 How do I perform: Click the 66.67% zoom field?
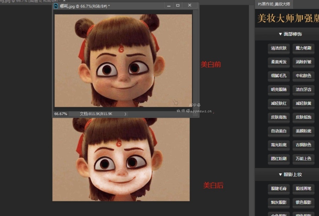61,114
